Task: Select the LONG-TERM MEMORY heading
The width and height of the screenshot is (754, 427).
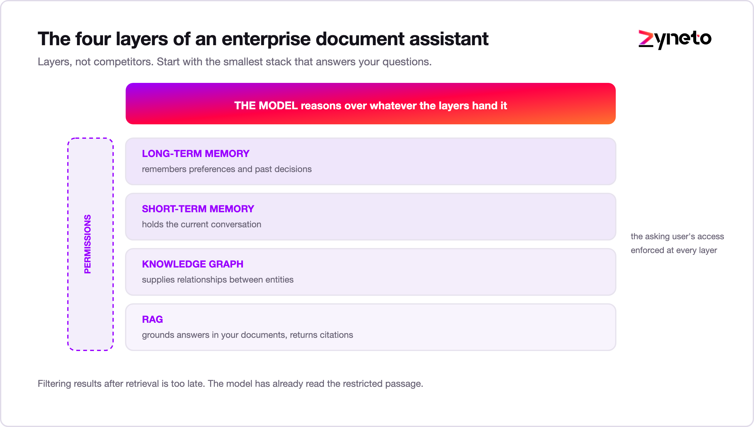Action: (x=195, y=154)
